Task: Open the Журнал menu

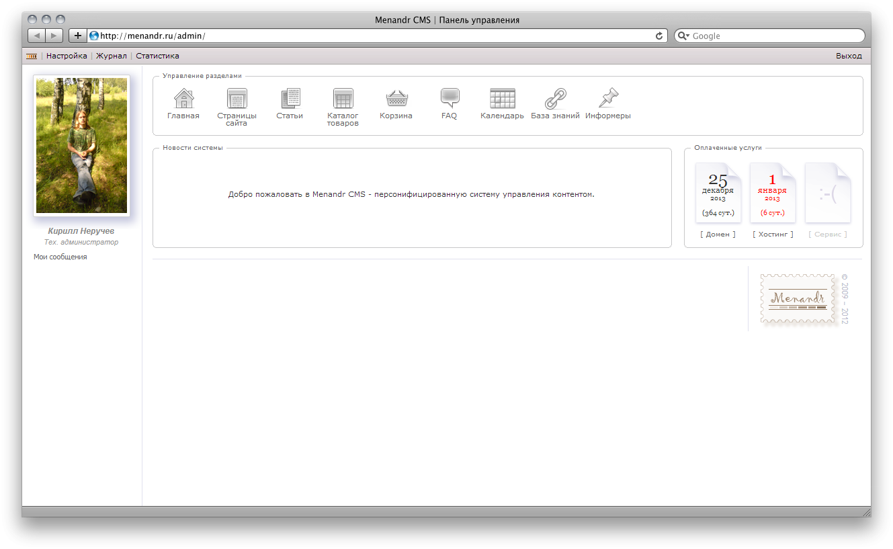Action: (110, 56)
